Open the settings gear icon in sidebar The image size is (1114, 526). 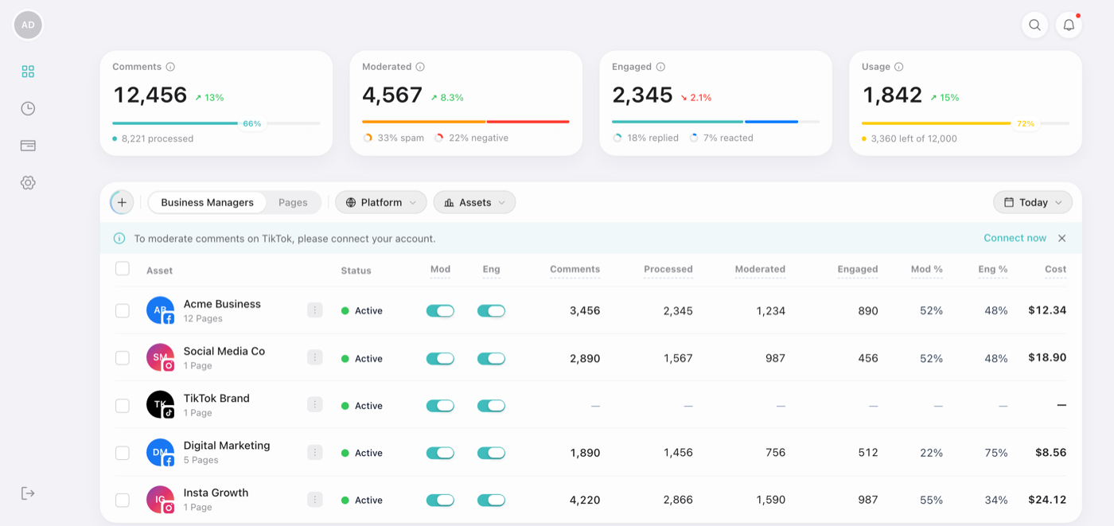pyautogui.click(x=28, y=182)
